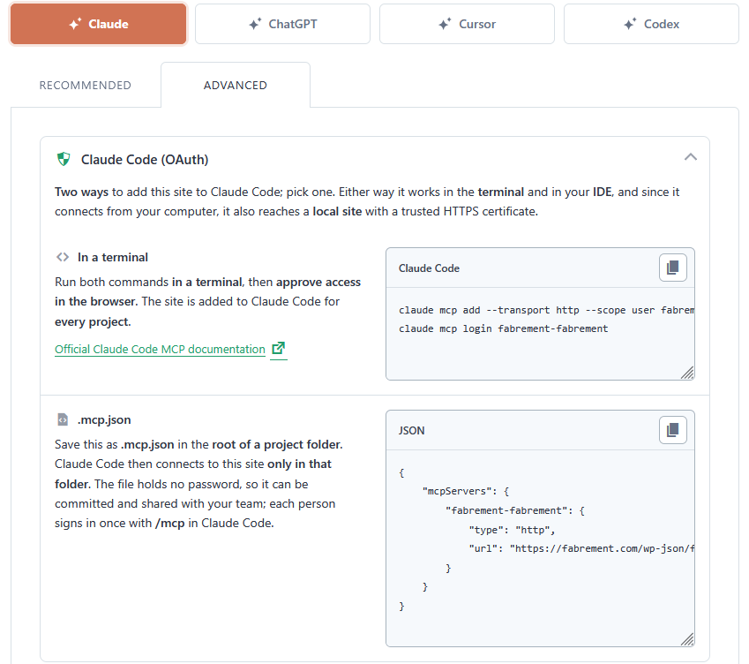Pick the Codex client button
Viewport: 749px width, 664px height.
click(651, 24)
